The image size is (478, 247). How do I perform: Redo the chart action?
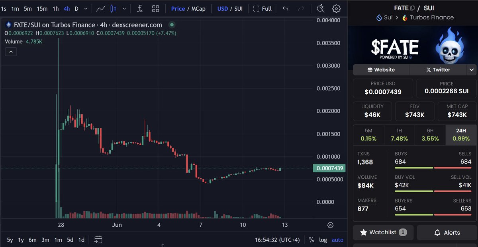pyautogui.click(x=301, y=8)
